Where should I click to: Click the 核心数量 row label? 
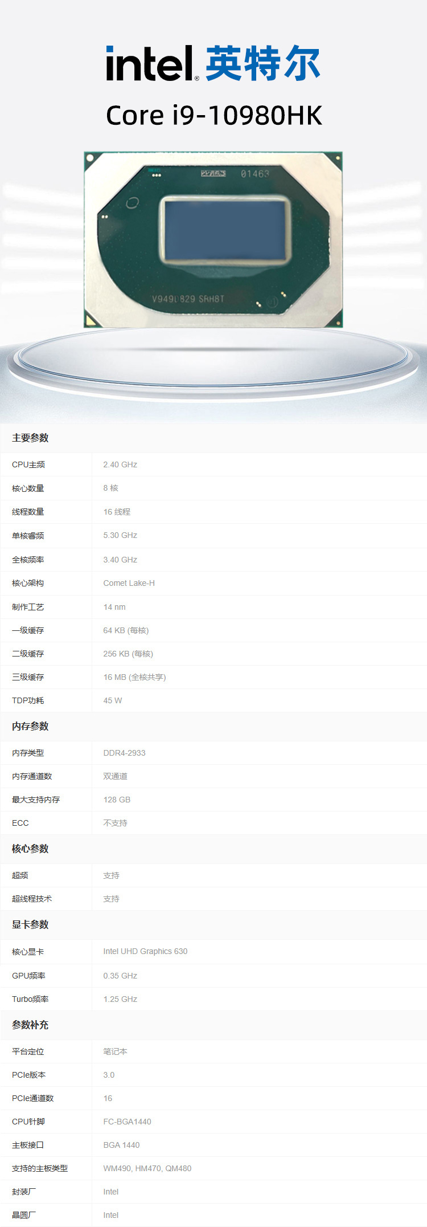(x=28, y=488)
